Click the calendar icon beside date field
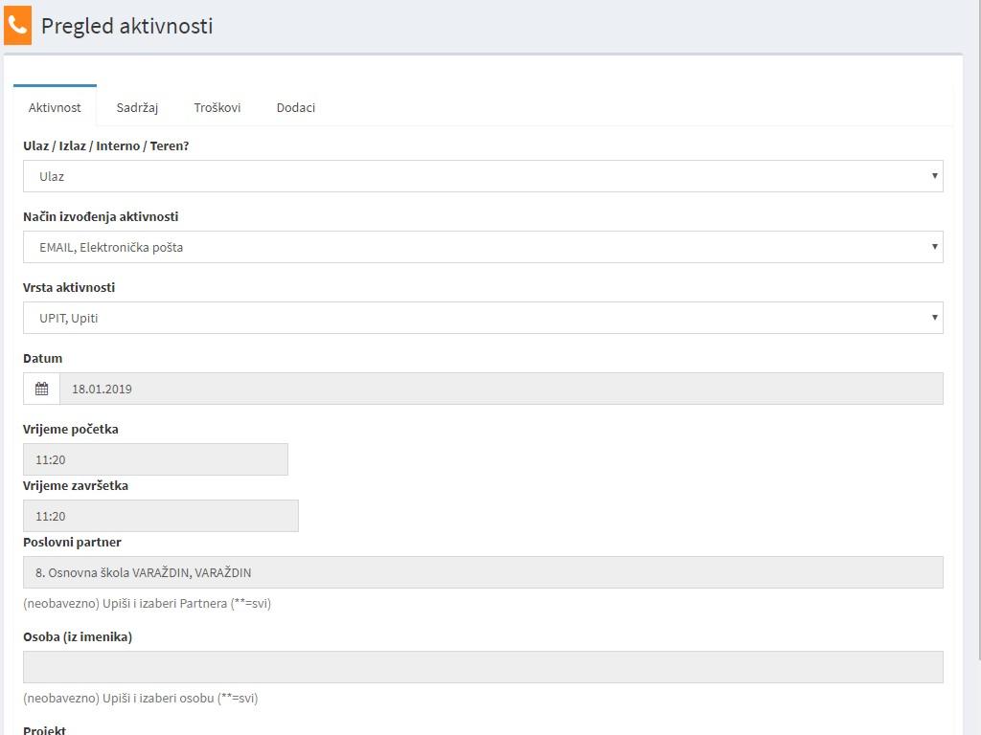Image resolution: width=981 pixels, height=735 pixels. [x=41, y=389]
